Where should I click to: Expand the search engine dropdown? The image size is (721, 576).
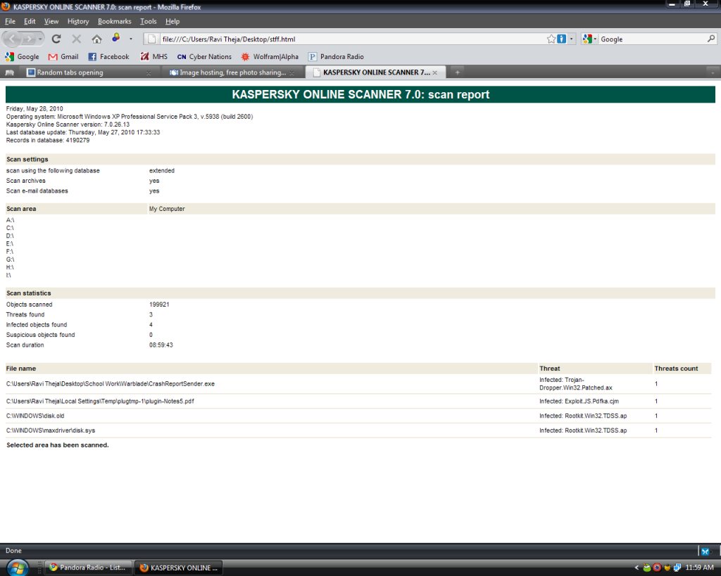[x=590, y=39]
